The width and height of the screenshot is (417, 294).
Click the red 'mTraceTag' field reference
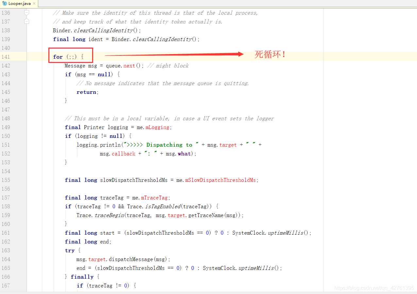154,198
